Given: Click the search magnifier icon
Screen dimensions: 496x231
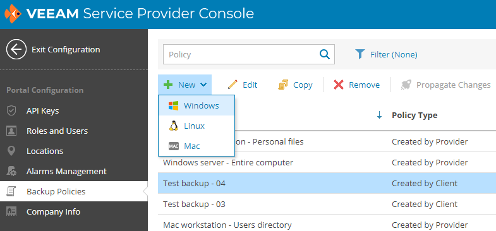Looking at the screenshot, I should (x=325, y=54).
